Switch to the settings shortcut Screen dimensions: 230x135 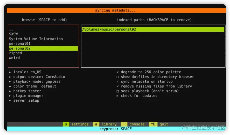coord(80,124)
